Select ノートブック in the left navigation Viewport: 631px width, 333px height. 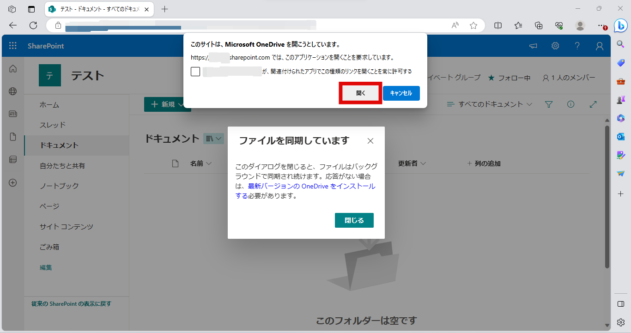(x=59, y=186)
